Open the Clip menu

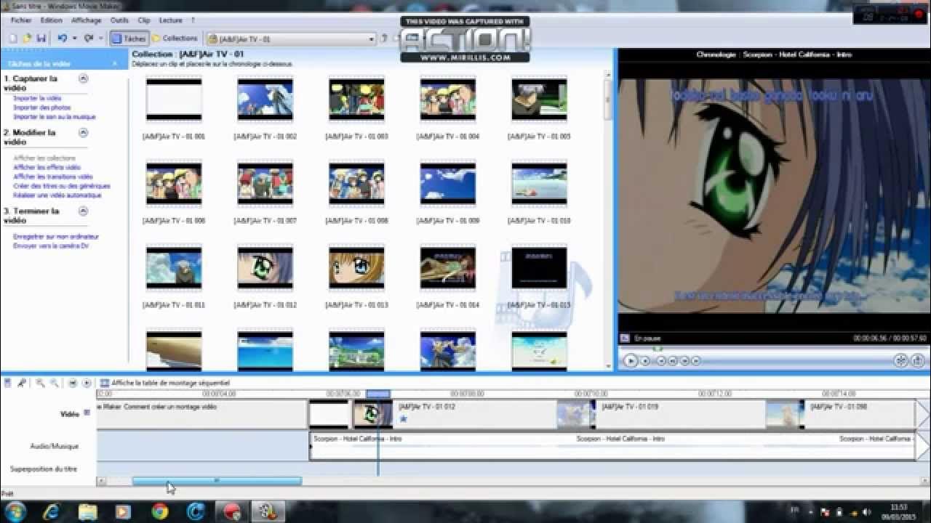point(144,20)
